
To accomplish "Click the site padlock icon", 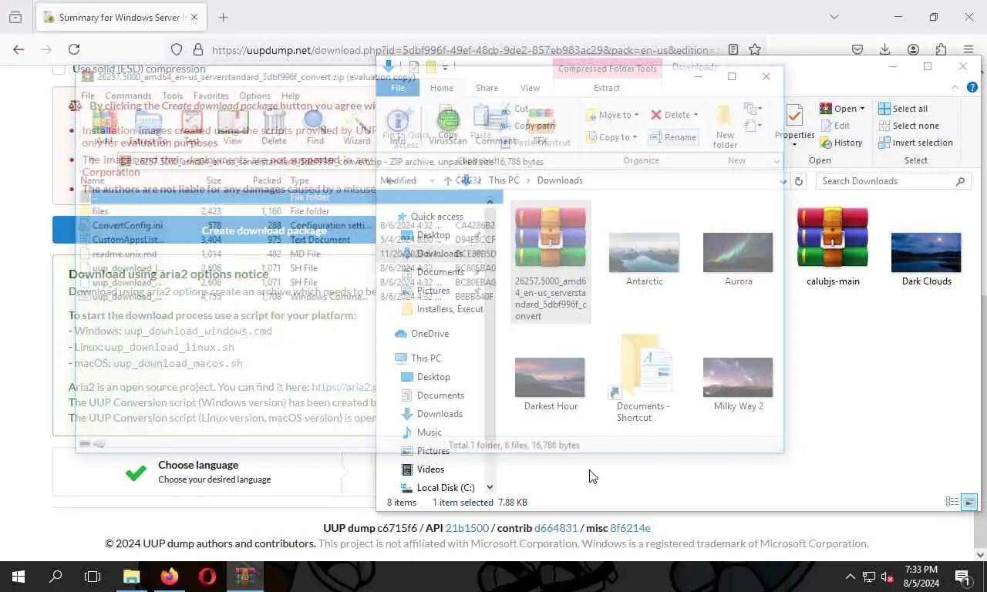I will [198, 49].
